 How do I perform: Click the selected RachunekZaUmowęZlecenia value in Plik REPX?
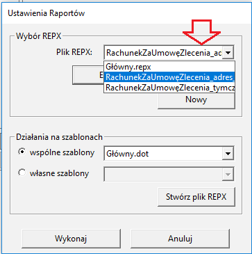tap(163, 53)
